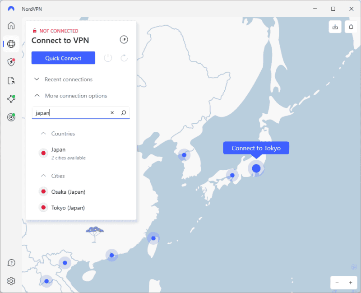Click Connect to Tokyo map tooltip
Screen dimensions: 361x293
coord(256,148)
